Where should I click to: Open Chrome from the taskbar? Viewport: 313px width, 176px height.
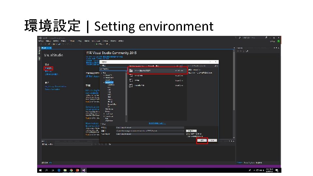point(71,170)
